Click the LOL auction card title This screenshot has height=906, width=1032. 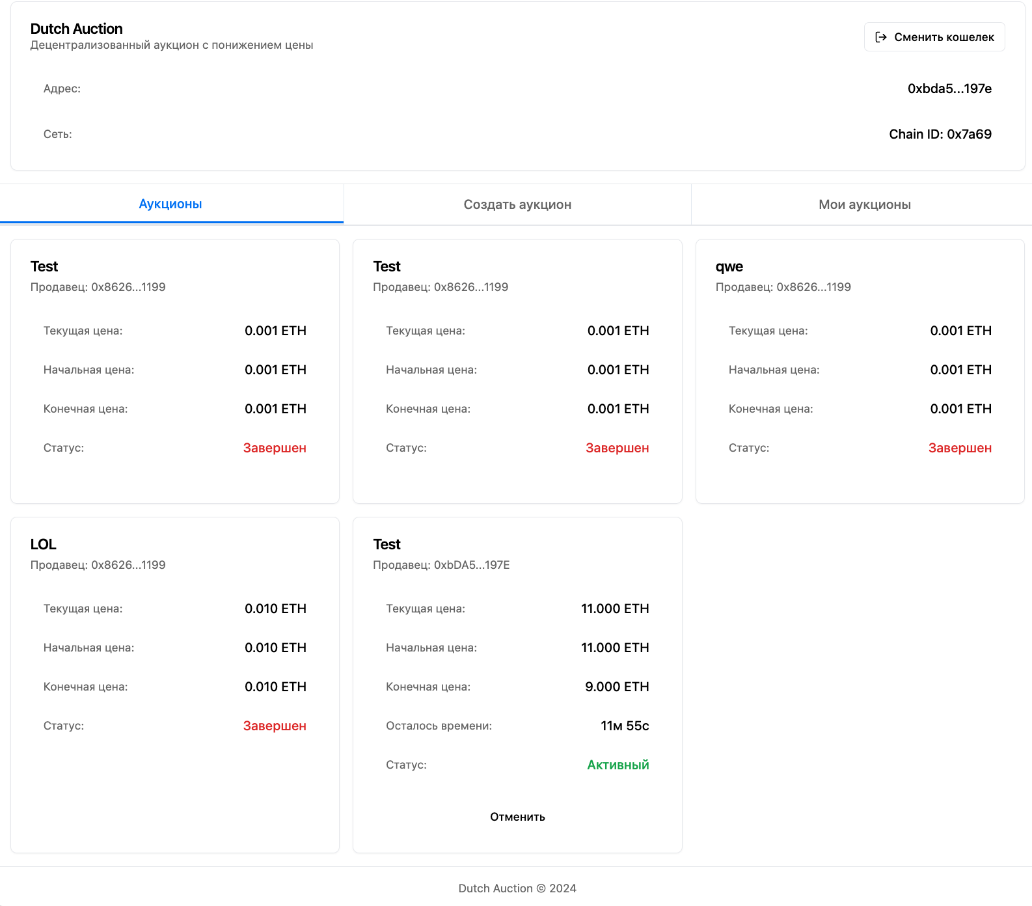pyautogui.click(x=44, y=544)
